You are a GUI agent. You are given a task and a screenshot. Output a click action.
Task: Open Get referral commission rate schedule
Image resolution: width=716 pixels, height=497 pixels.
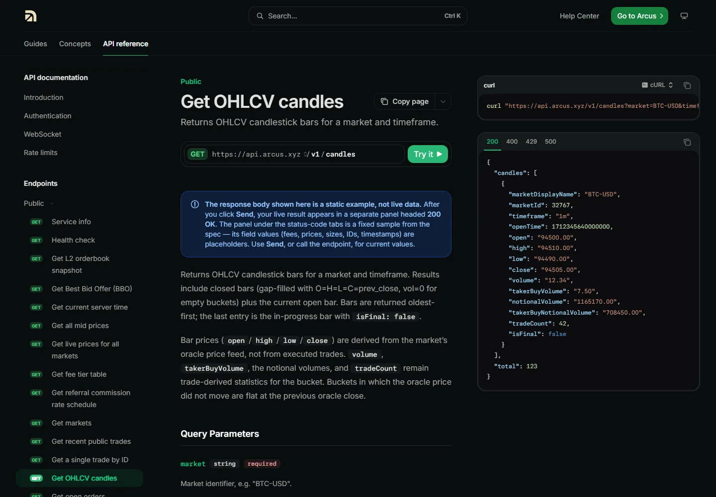[80, 399]
